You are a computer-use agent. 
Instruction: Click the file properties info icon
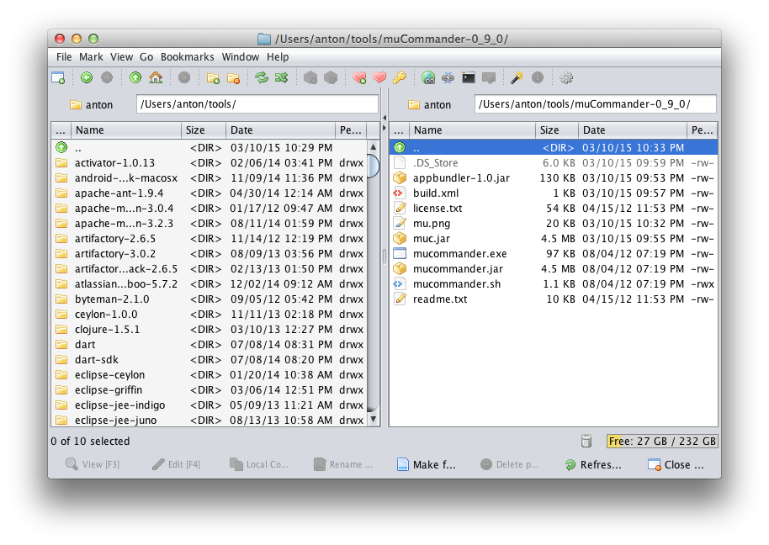tap(538, 77)
